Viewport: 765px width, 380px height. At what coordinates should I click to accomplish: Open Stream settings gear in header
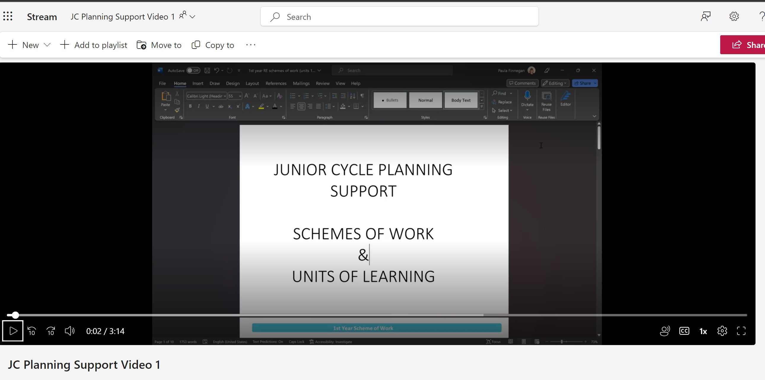(734, 16)
